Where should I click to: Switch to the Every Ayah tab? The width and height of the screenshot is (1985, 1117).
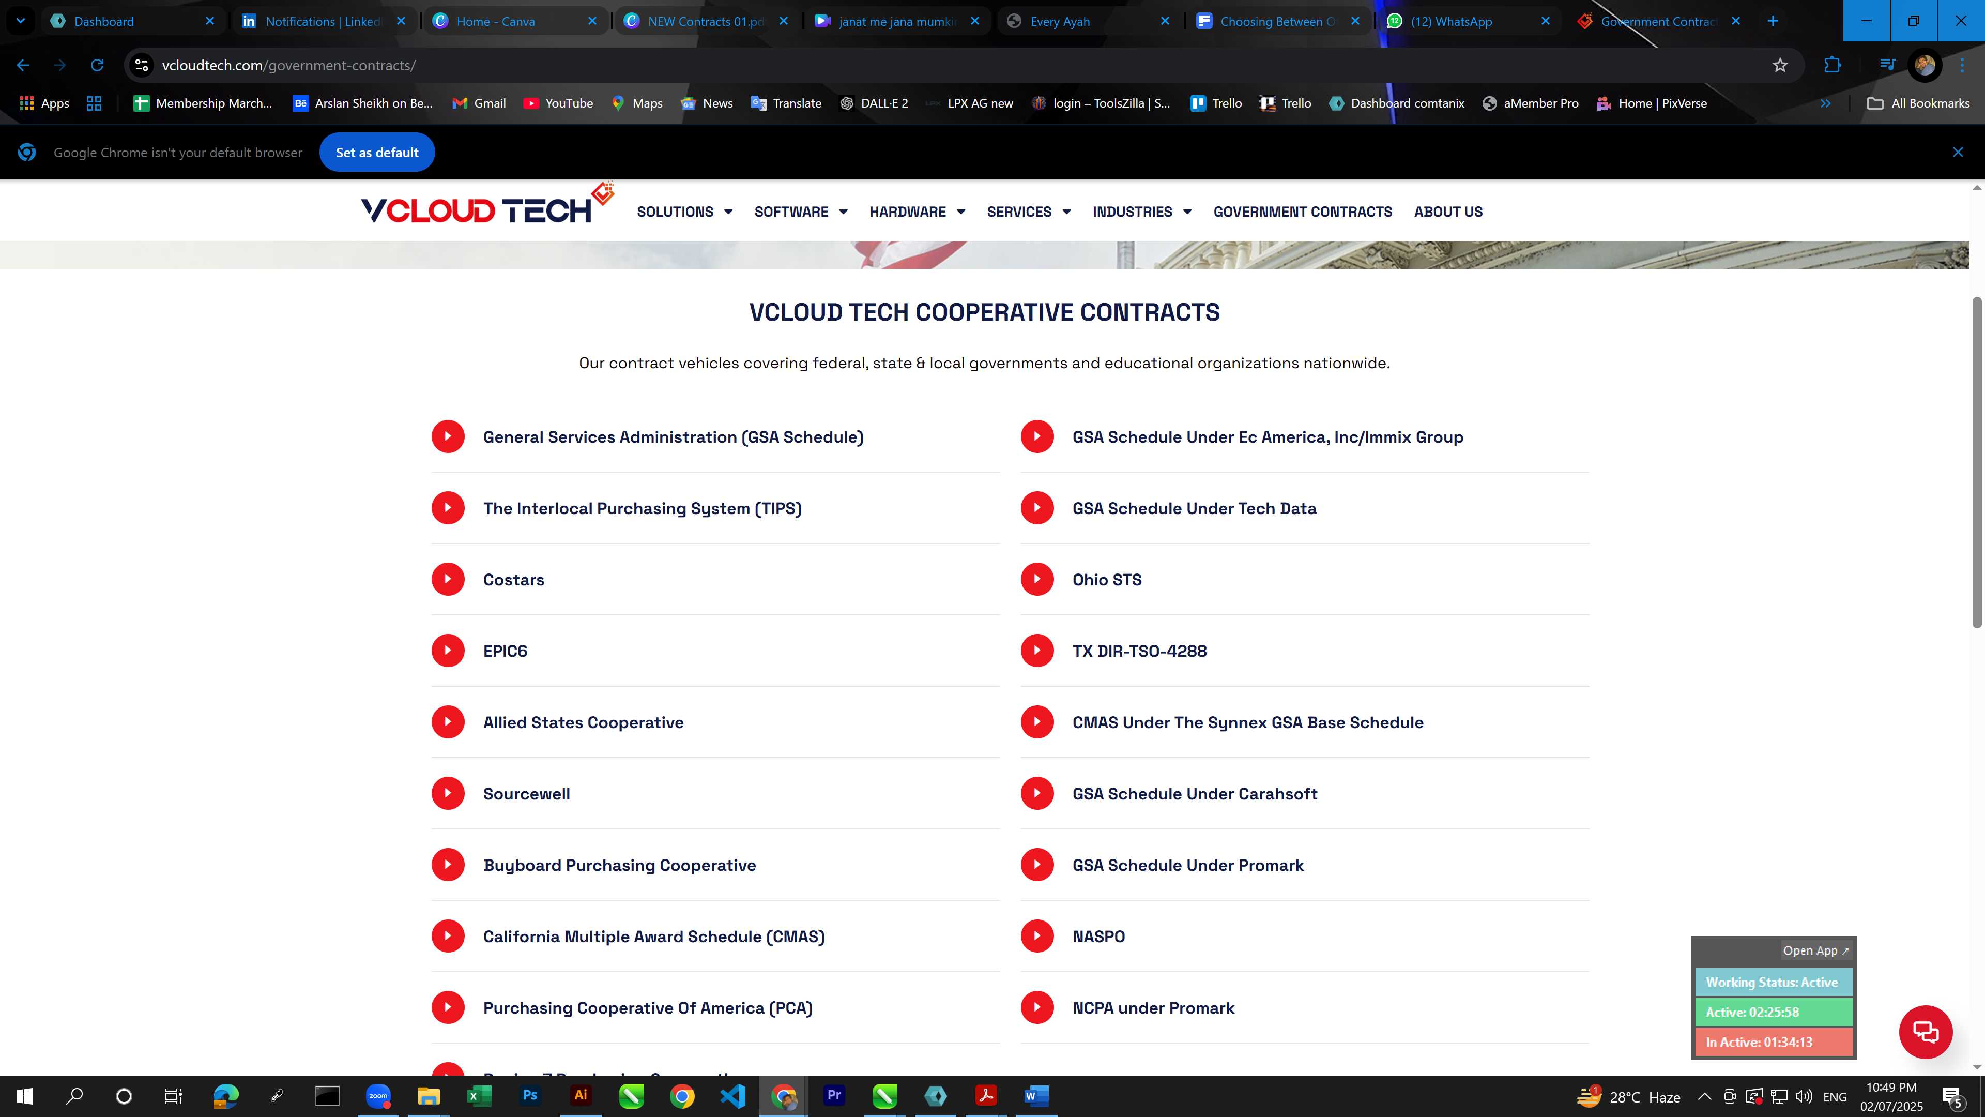click(1088, 21)
